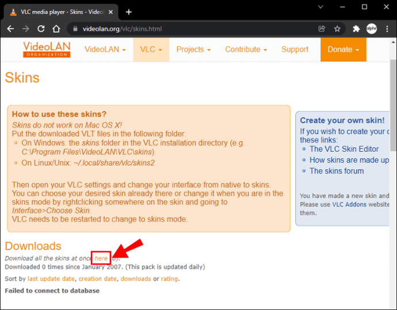Image resolution: width=397 pixels, height=310 pixels.
Task: Sort skins by rating
Action: 169,278
